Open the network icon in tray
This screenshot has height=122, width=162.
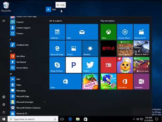pyautogui.click(x=142, y=119)
